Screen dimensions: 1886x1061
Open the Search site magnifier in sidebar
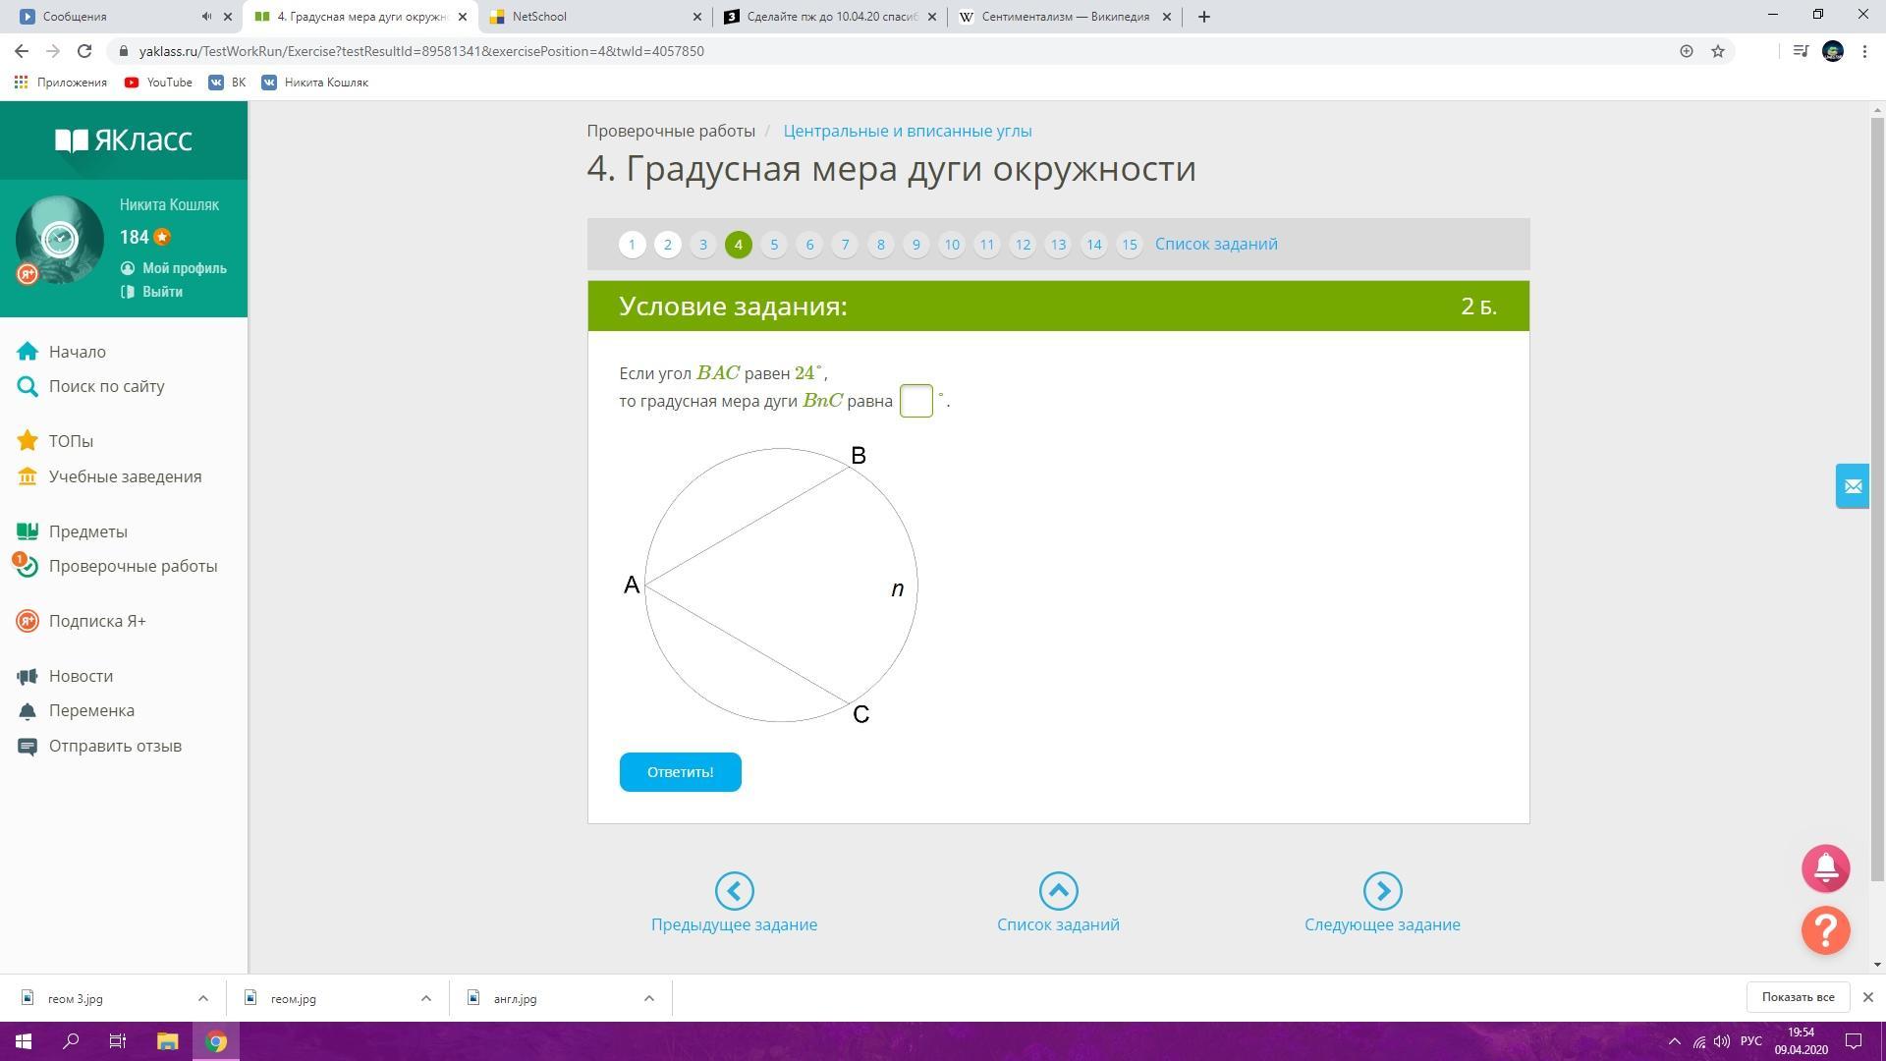[28, 386]
